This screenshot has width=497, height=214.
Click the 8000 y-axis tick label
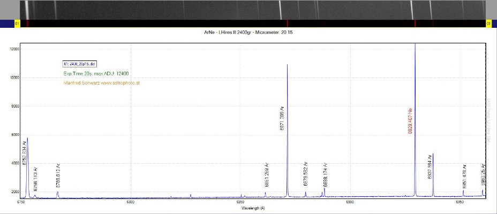pos(15,106)
